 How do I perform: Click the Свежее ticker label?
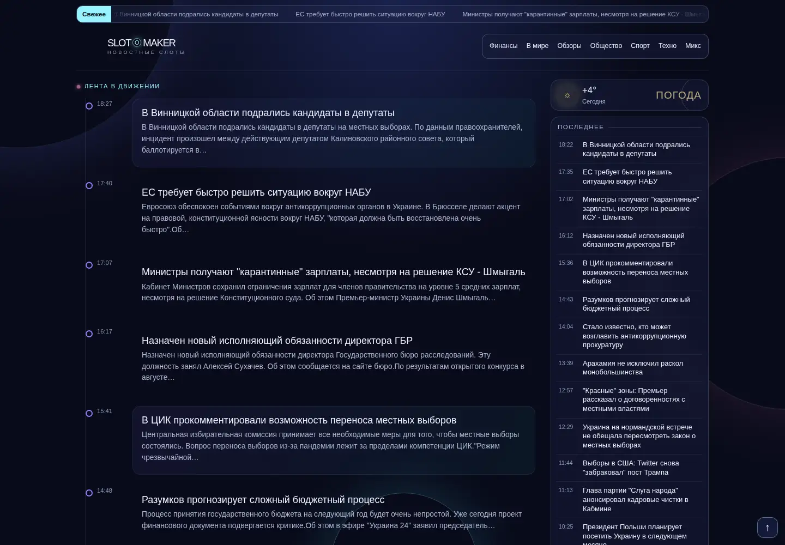(94, 14)
